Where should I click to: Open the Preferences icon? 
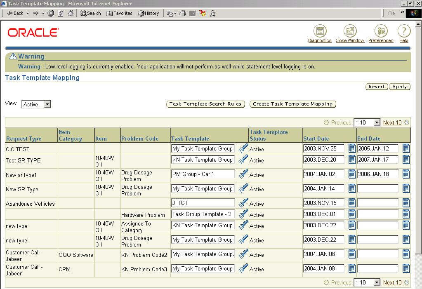[x=381, y=31]
